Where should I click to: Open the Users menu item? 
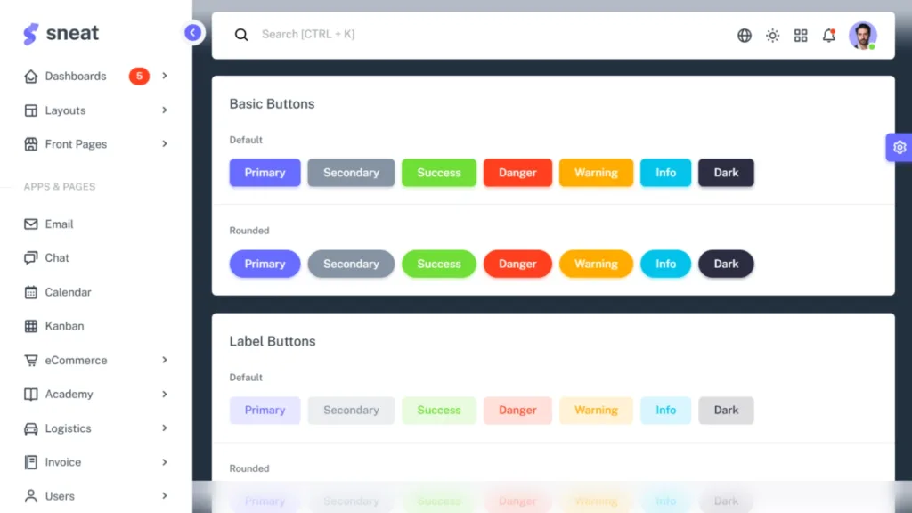pyautogui.click(x=59, y=496)
